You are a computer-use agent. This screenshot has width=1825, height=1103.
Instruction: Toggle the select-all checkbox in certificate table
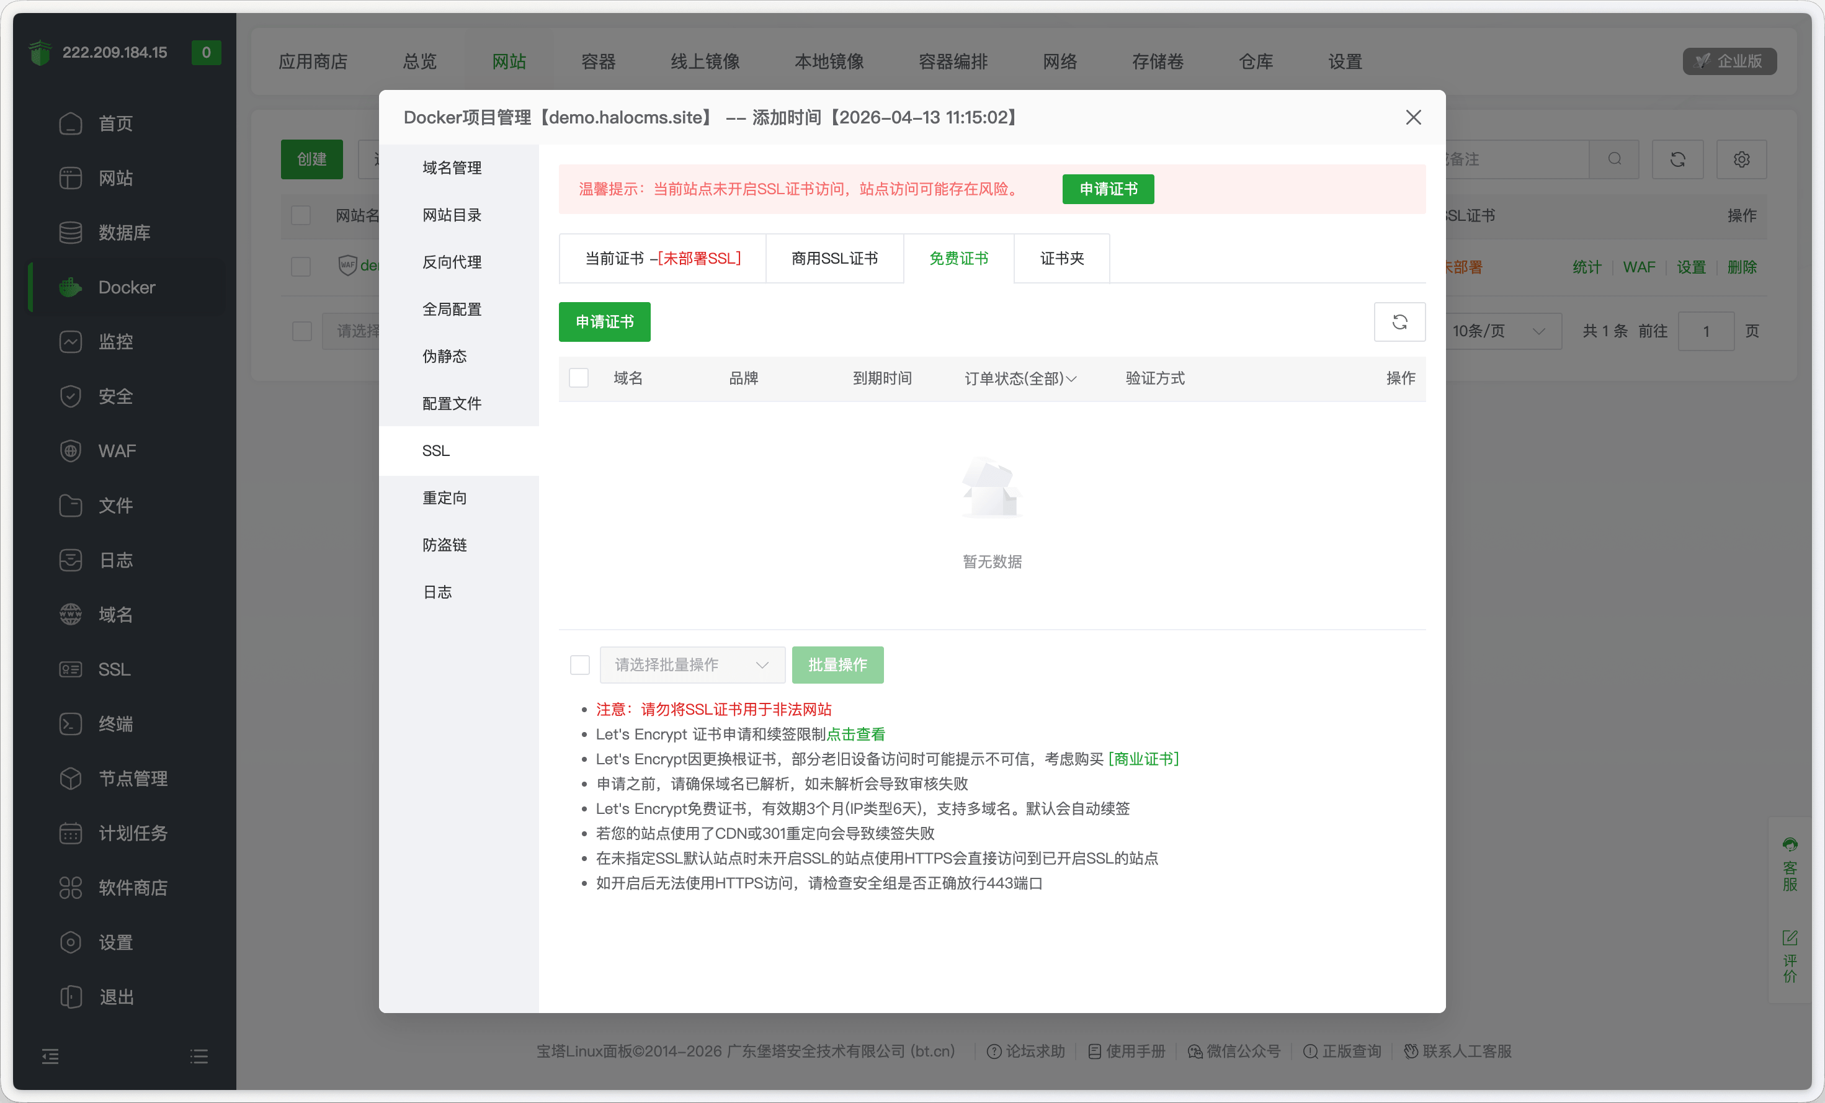579,378
